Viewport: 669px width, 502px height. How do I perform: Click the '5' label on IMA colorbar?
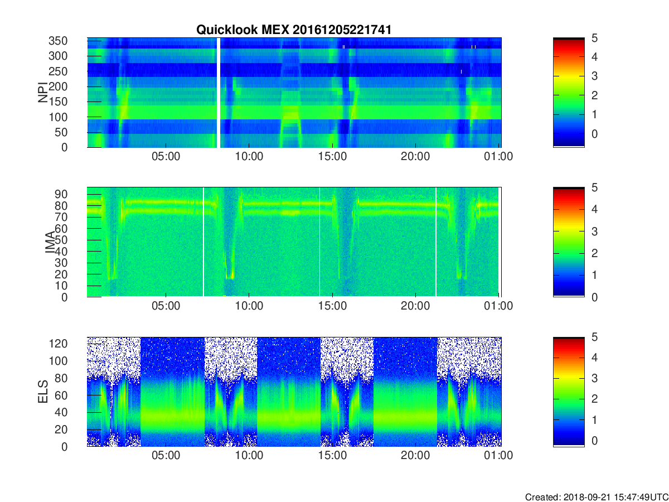pyautogui.click(x=594, y=188)
